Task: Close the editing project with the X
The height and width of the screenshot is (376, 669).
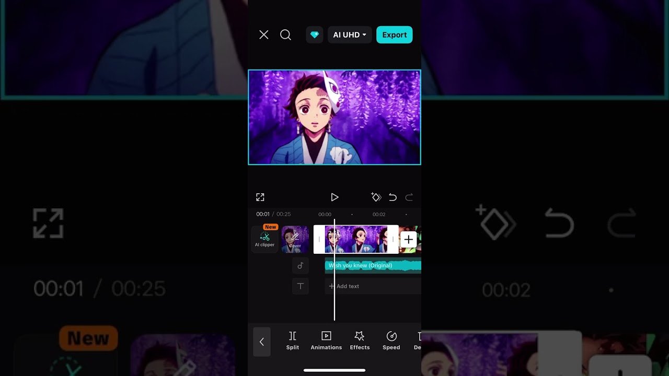Action: tap(264, 35)
